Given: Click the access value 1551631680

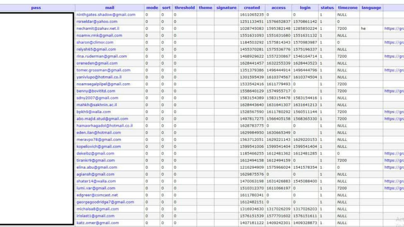Looking at the screenshot, I should (x=278, y=35).
